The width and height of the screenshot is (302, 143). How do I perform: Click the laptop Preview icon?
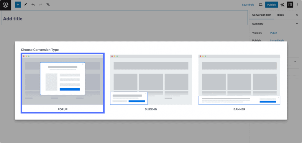[260, 5]
